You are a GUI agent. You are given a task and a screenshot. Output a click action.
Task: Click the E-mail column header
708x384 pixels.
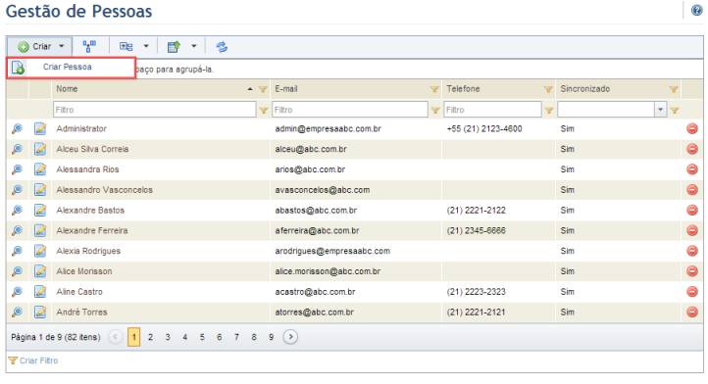[286, 89]
